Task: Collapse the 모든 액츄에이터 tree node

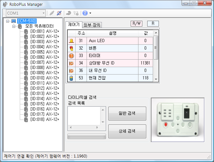Action: click(x=14, y=26)
